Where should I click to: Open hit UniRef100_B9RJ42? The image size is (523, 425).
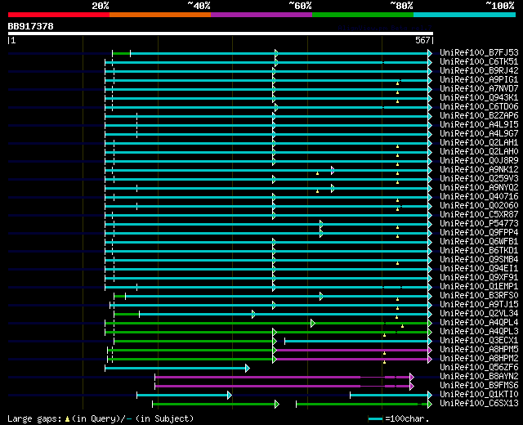(479, 71)
